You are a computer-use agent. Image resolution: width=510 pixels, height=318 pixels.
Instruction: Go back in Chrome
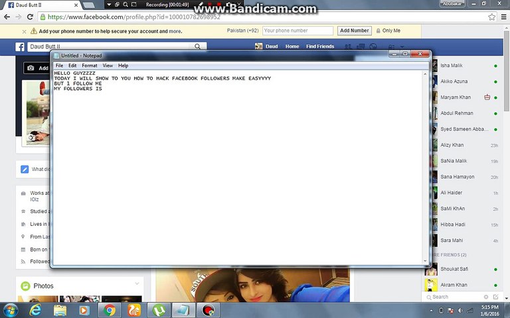point(7,17)
